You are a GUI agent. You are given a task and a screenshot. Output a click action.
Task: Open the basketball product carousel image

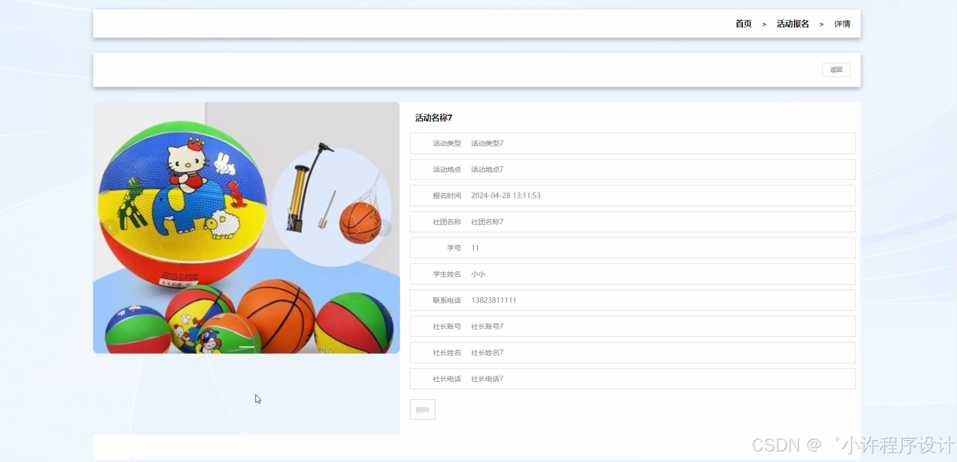point(247,228)
